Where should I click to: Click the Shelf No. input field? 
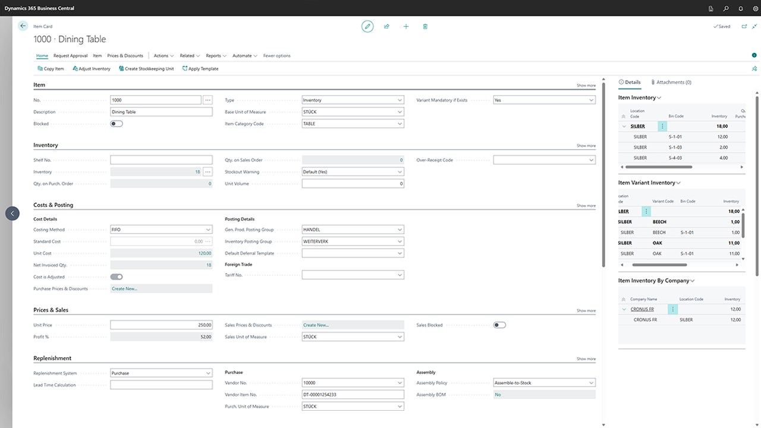point(161,159)
